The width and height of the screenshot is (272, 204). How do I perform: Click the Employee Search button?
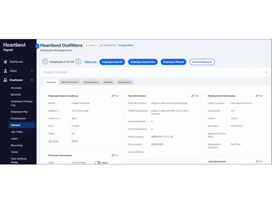tap(112, 62)
